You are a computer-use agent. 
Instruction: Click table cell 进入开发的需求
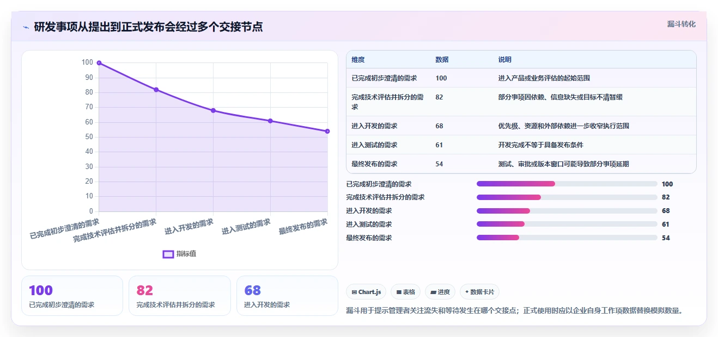[374, 126]
